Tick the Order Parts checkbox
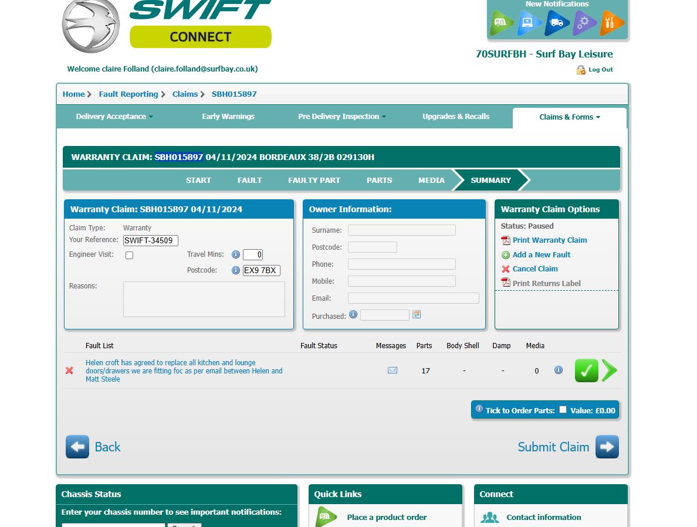Image resolution: width=697 pixels, height=527 pixels. point(563,409)
